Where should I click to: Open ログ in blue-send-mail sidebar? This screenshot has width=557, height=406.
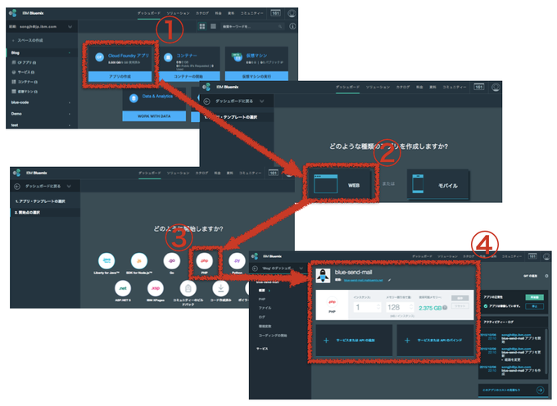pos(261,317)
